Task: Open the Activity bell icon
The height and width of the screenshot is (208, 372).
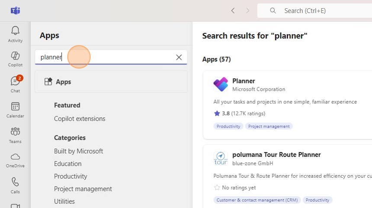Action: pyautogui.click(x=15, y=34)
